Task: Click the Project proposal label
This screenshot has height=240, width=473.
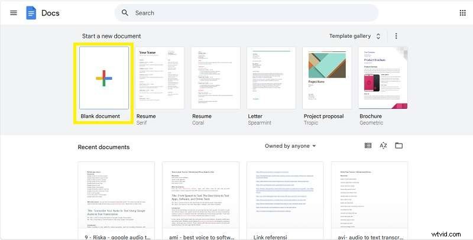Action: pos(323,116)
